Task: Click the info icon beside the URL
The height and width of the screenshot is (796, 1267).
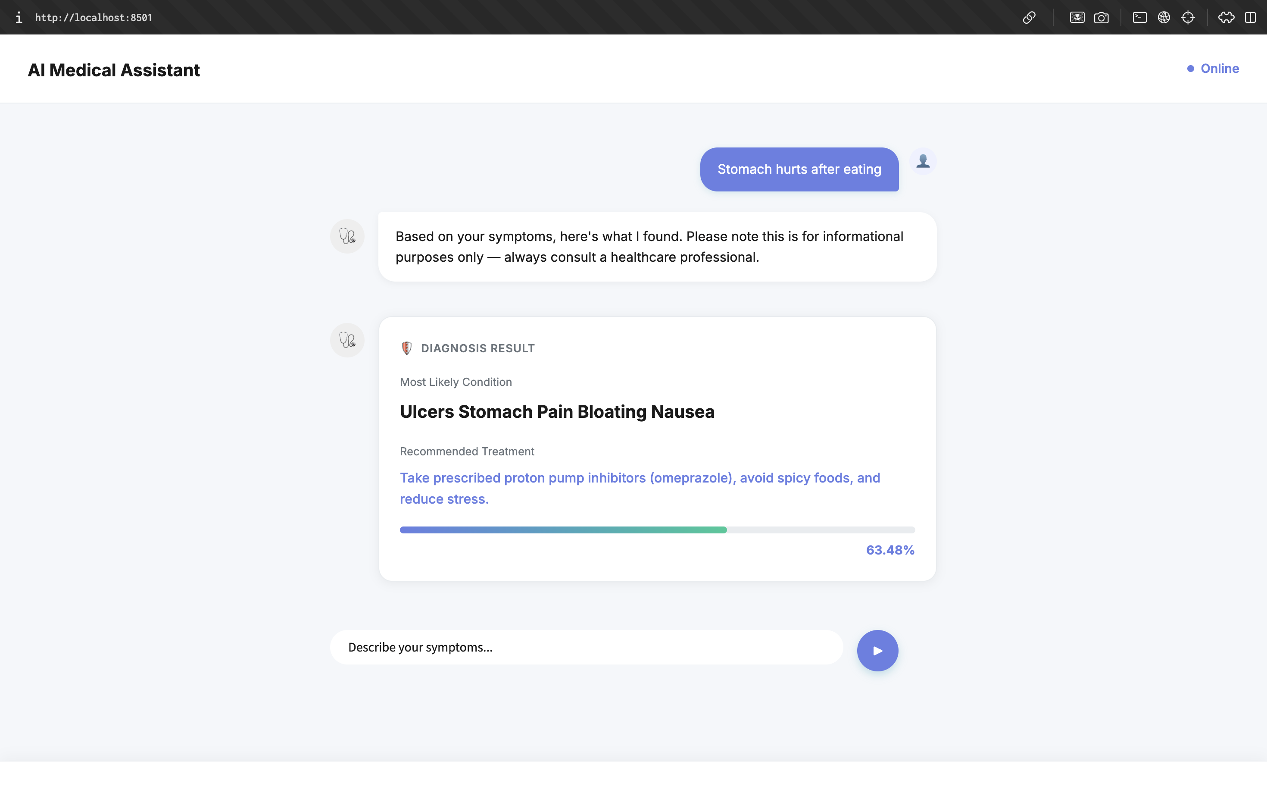Action: click(x=19, y=17)
